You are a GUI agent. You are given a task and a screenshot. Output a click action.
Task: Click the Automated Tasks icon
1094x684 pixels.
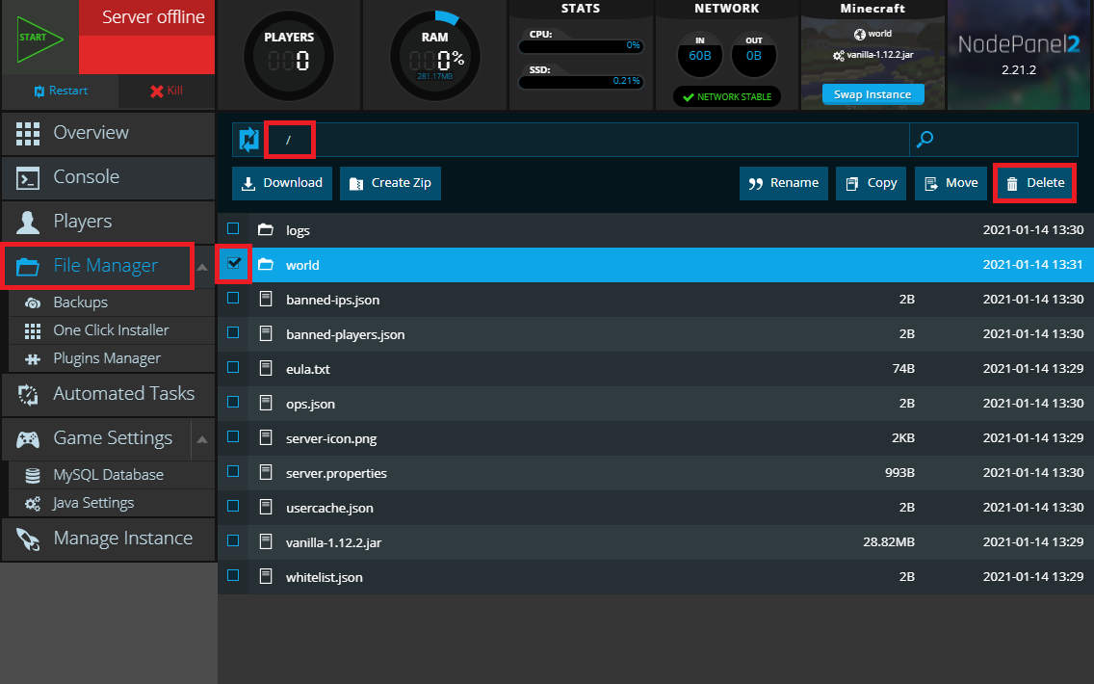point(28,394)
